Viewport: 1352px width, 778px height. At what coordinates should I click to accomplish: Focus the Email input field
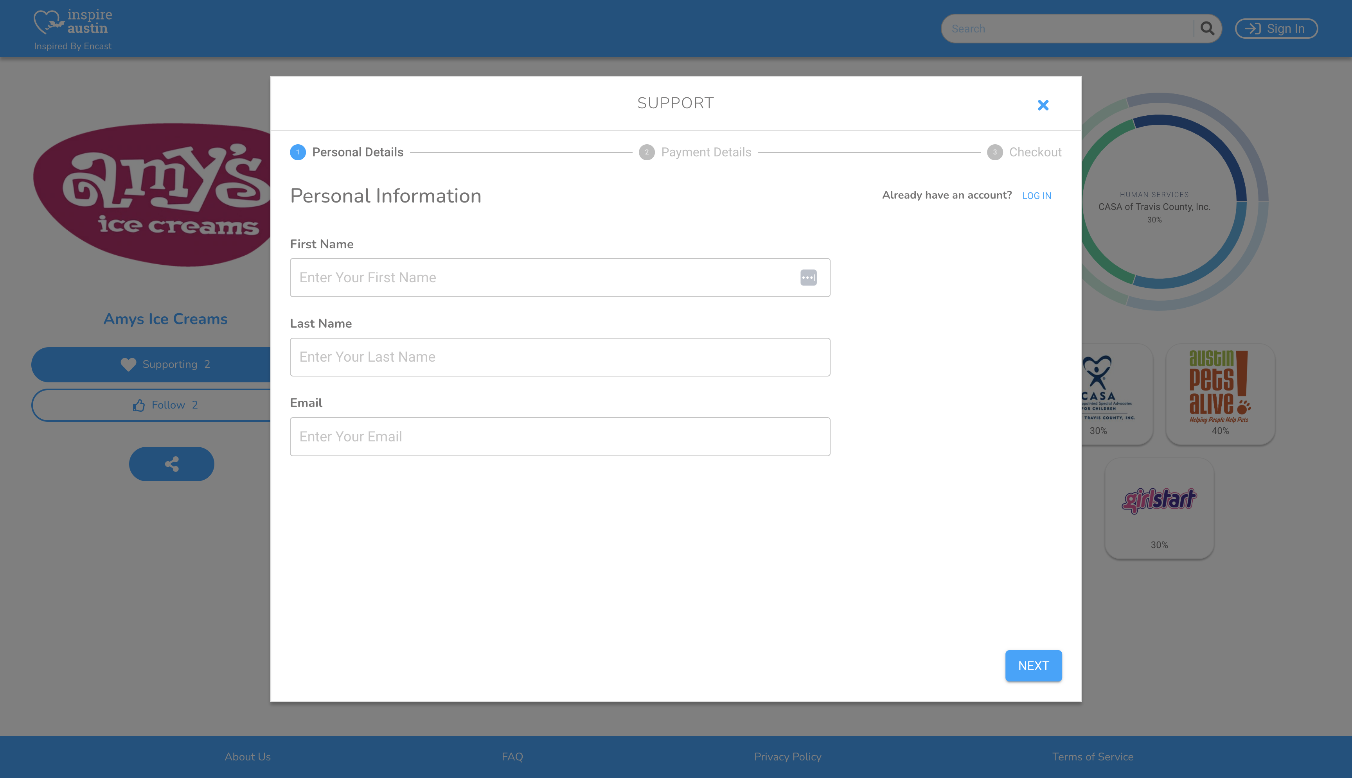pyautogui.click(x=560, y=437)
